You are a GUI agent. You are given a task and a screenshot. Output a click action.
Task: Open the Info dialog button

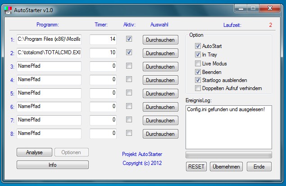[x=53, y=165]
